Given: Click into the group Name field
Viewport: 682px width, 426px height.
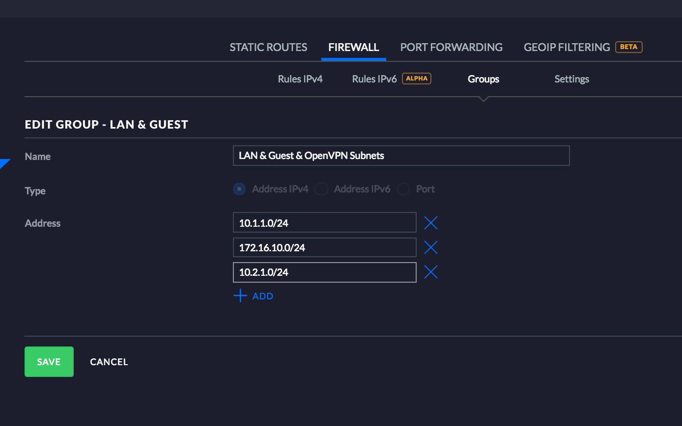Looking at the screenshot, I should pyautogui.click(x=401, y=156).
